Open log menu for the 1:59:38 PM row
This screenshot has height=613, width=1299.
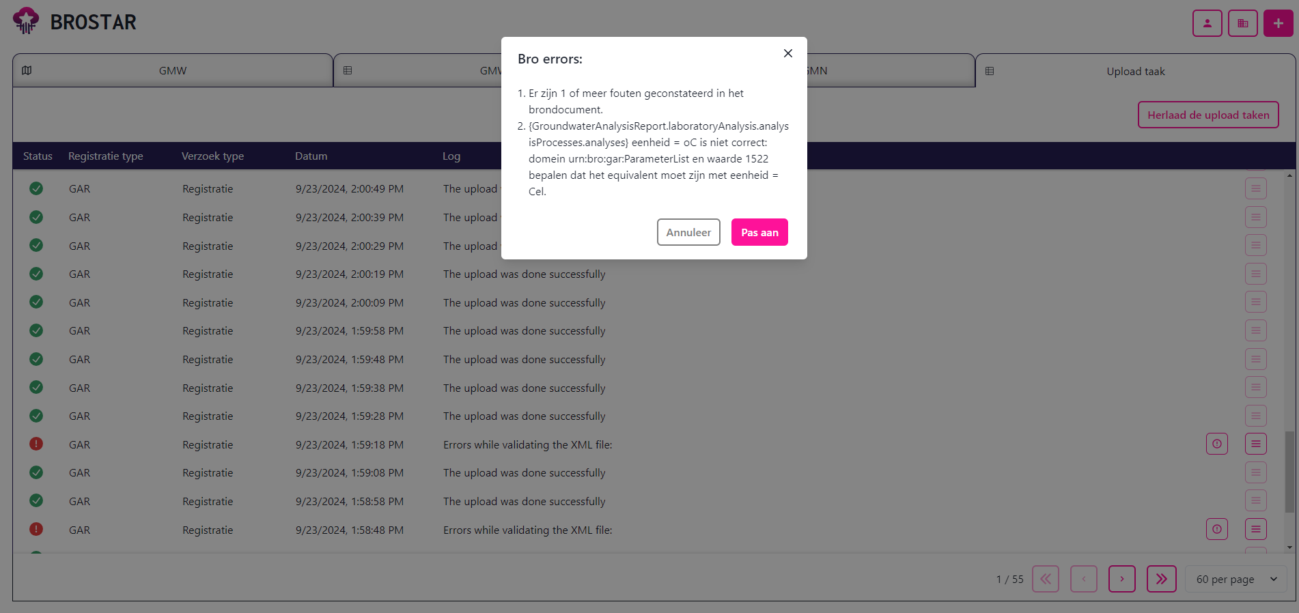[1256, 387]
